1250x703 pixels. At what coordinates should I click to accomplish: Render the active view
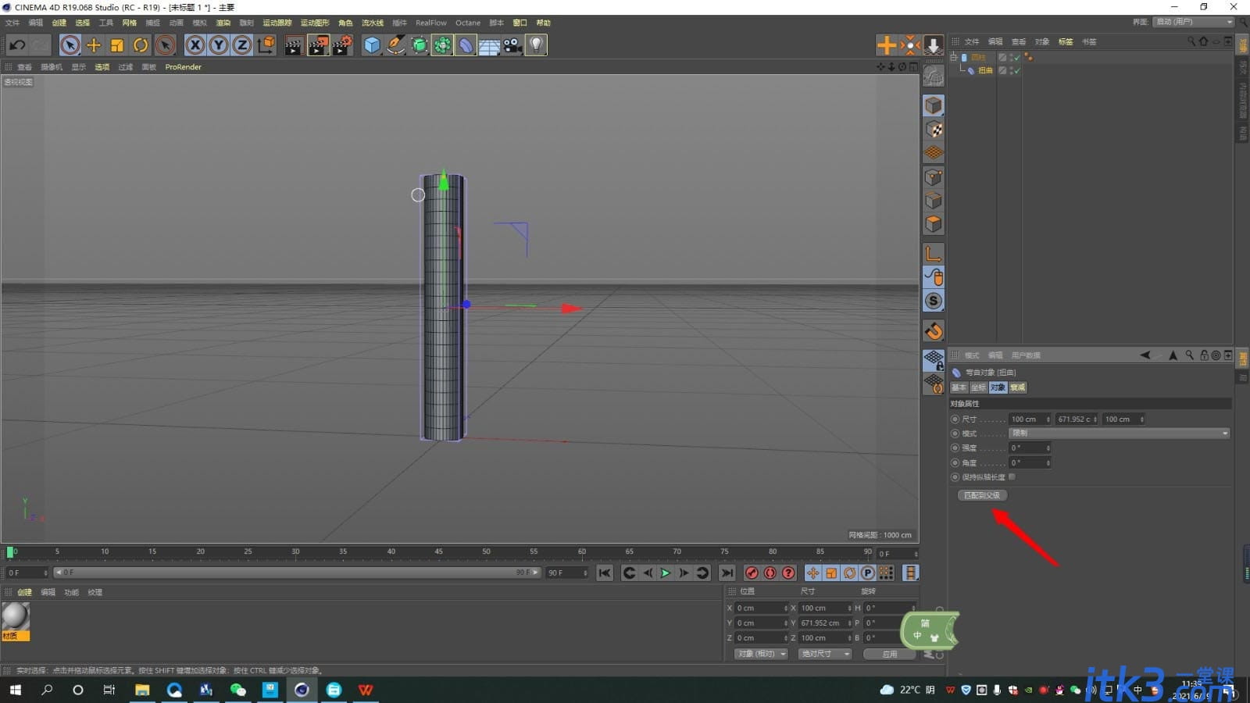pyautogui.click(x=294, y=45)
